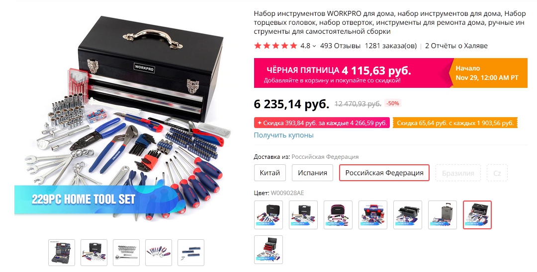Click the orange Скидка 65,64 руб. coupon tag
This screenshot has height=272, width=537.
pyautogui.click(x=455, y=123)
